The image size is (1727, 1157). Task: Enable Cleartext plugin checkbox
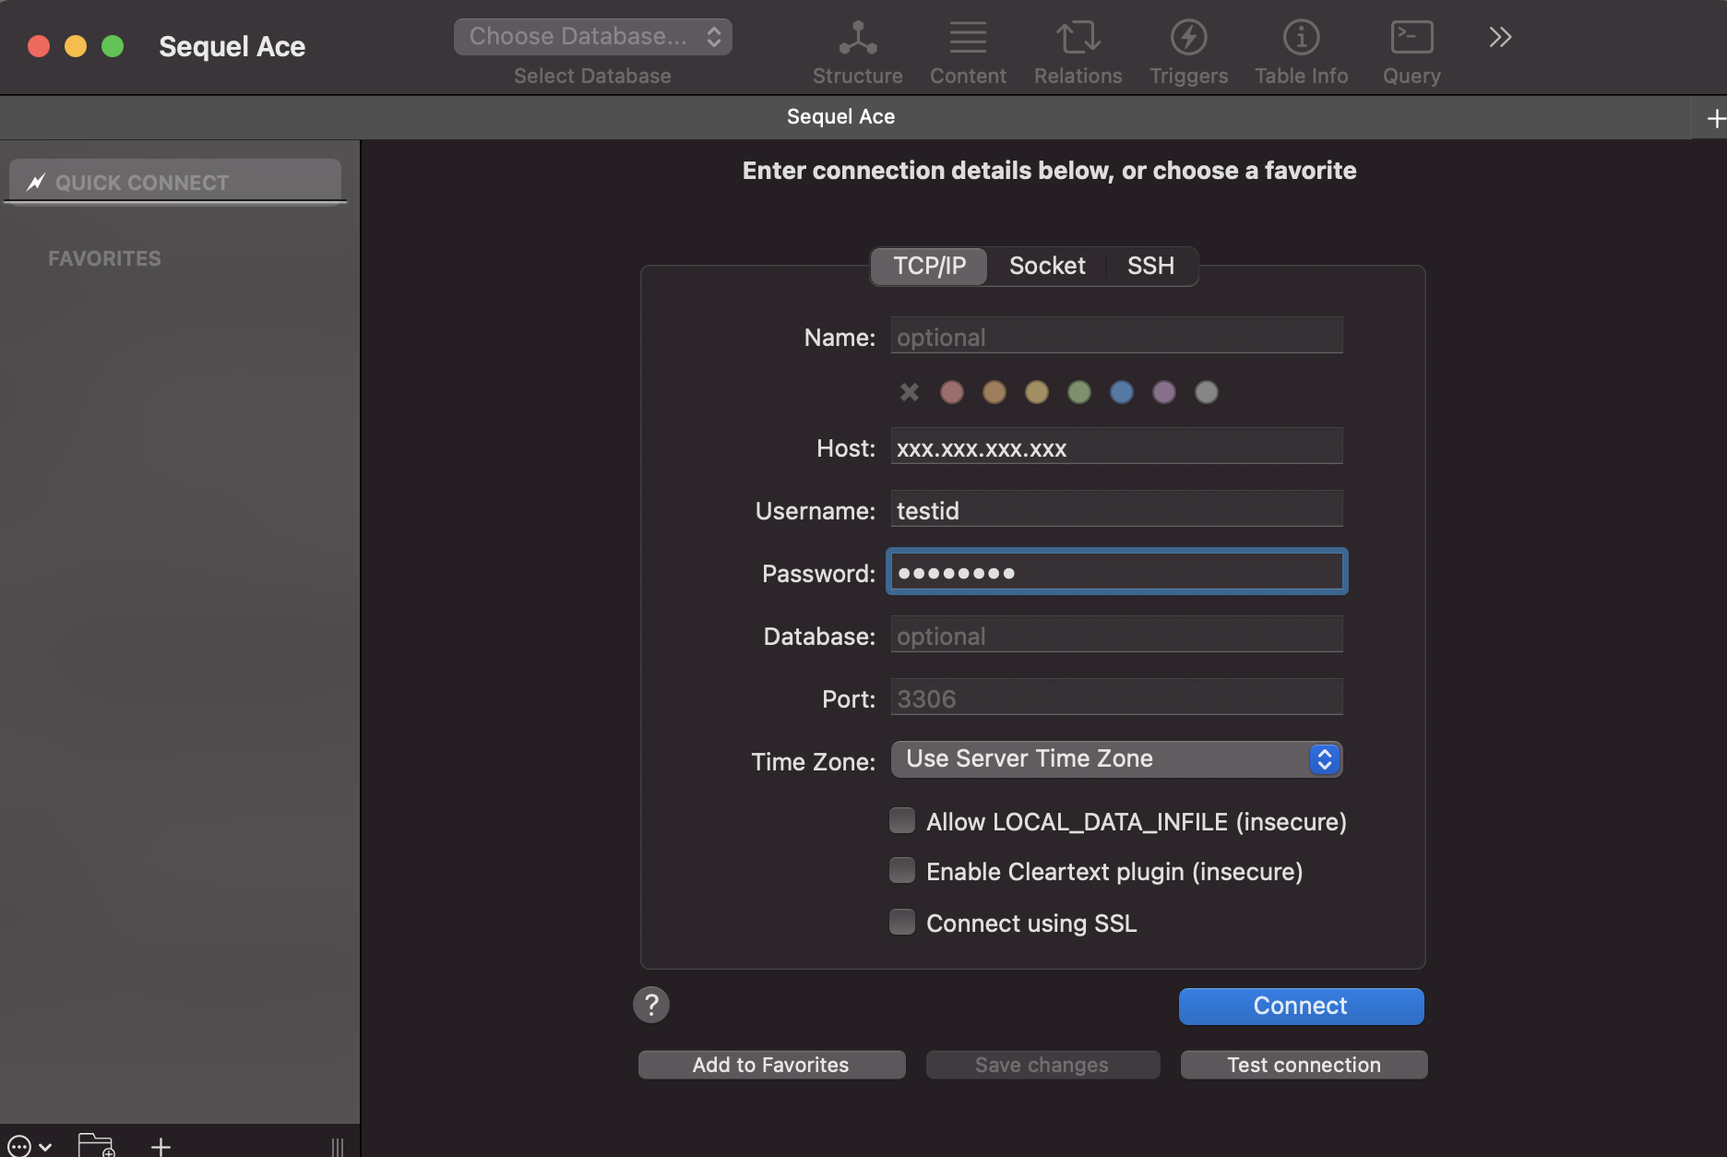pyautogui.click(x=902, y=870)
